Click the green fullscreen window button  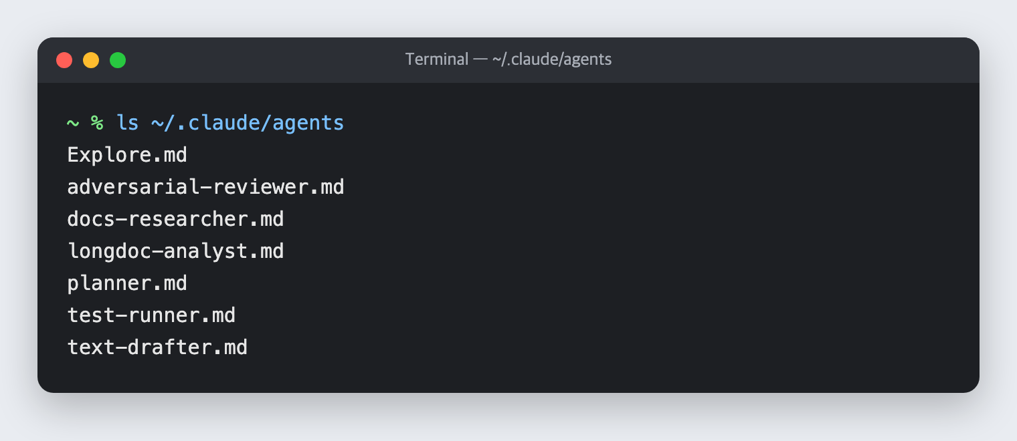(118, 60)
